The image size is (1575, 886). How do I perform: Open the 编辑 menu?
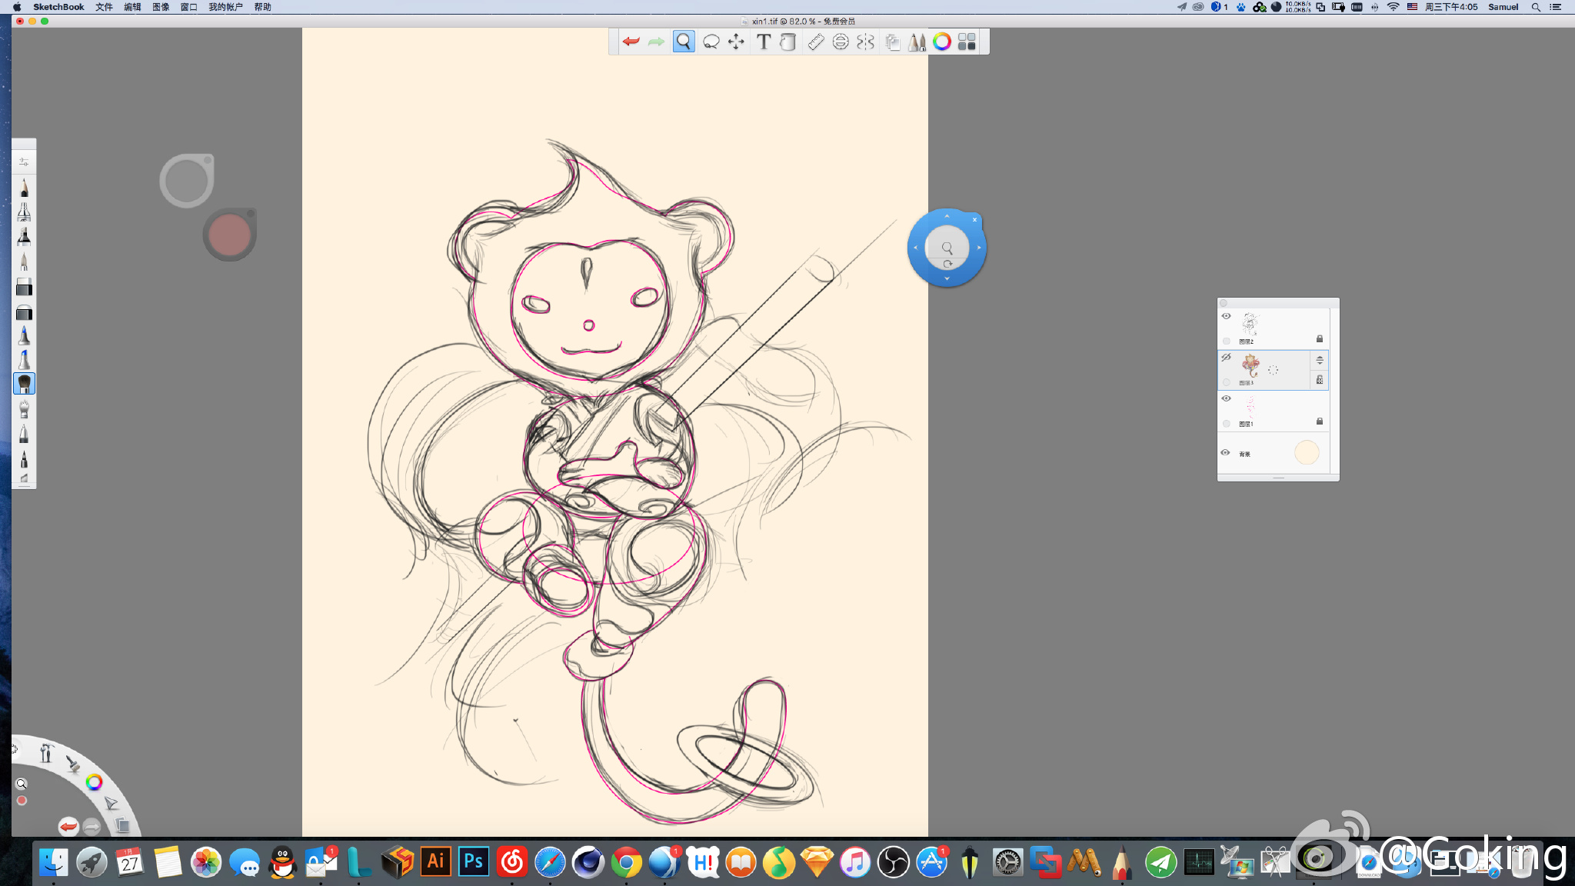pyautogui.click(x=132, y=7)
